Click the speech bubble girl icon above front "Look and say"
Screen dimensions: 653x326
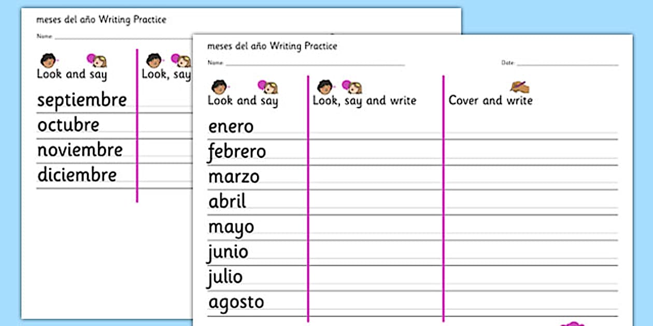click(x=268, y=87)
